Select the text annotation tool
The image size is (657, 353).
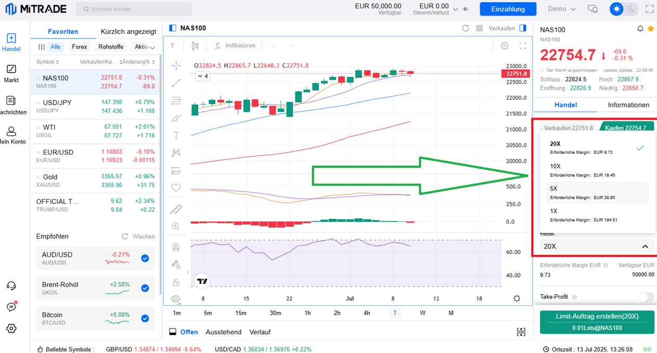point(176,136)
